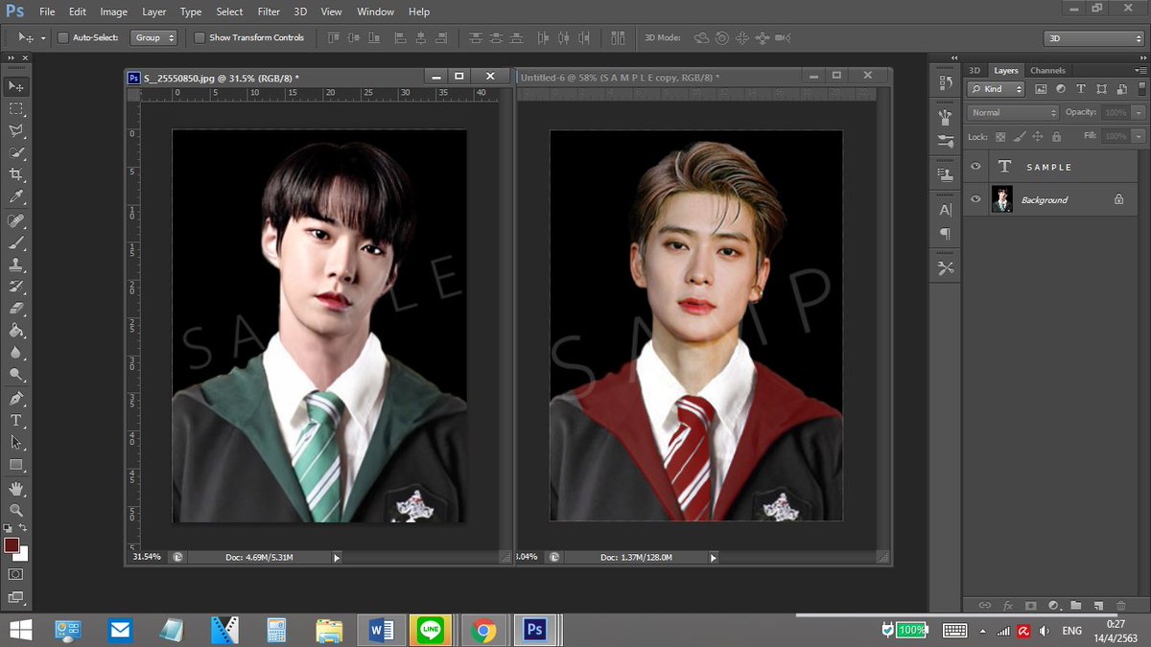Screen dimensions: 1151x647
Task: Open the History panel icon
Action: click(x=946, y=83)
